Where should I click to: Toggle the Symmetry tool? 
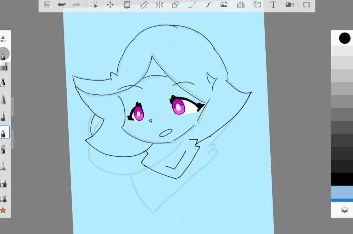coord(159,5)
